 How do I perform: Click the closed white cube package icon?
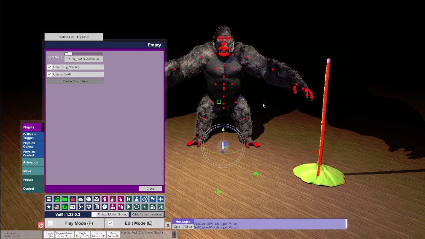(89, 199)
